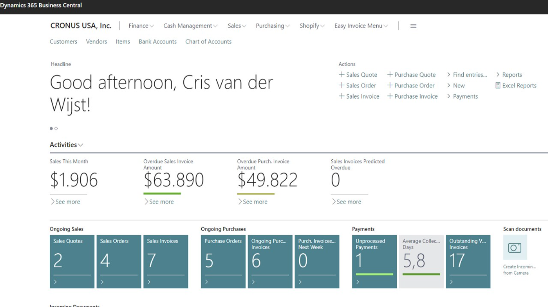Click the plus icon beside Purchase Order

(x=390, y=85)
